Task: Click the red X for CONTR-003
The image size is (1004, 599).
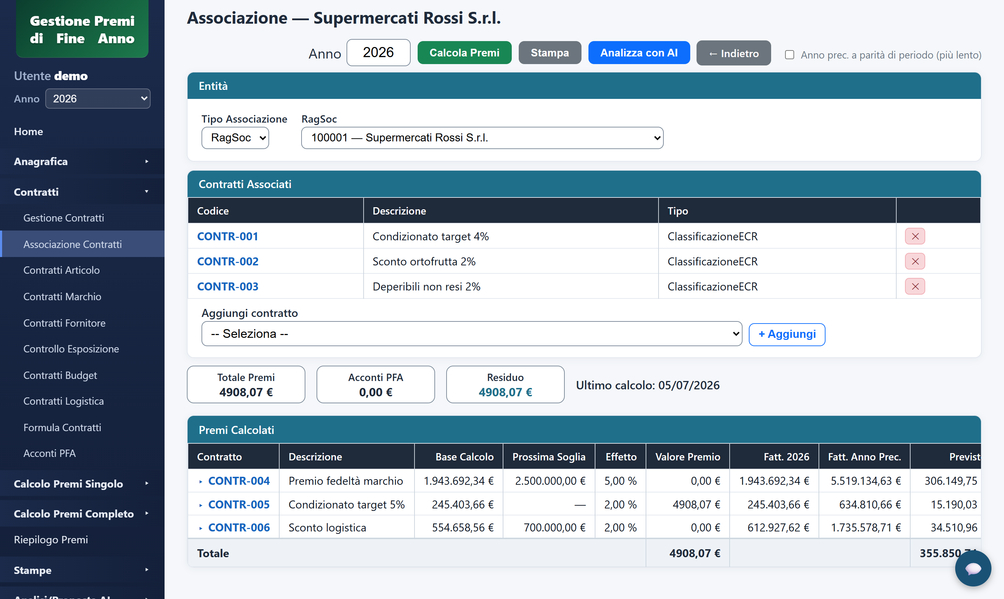Action: 915,286
